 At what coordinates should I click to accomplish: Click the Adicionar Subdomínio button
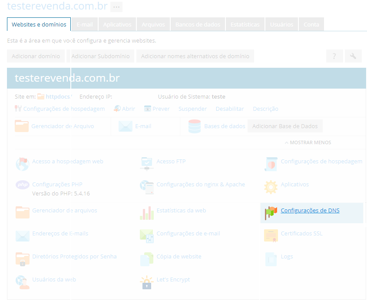point(100,56)
